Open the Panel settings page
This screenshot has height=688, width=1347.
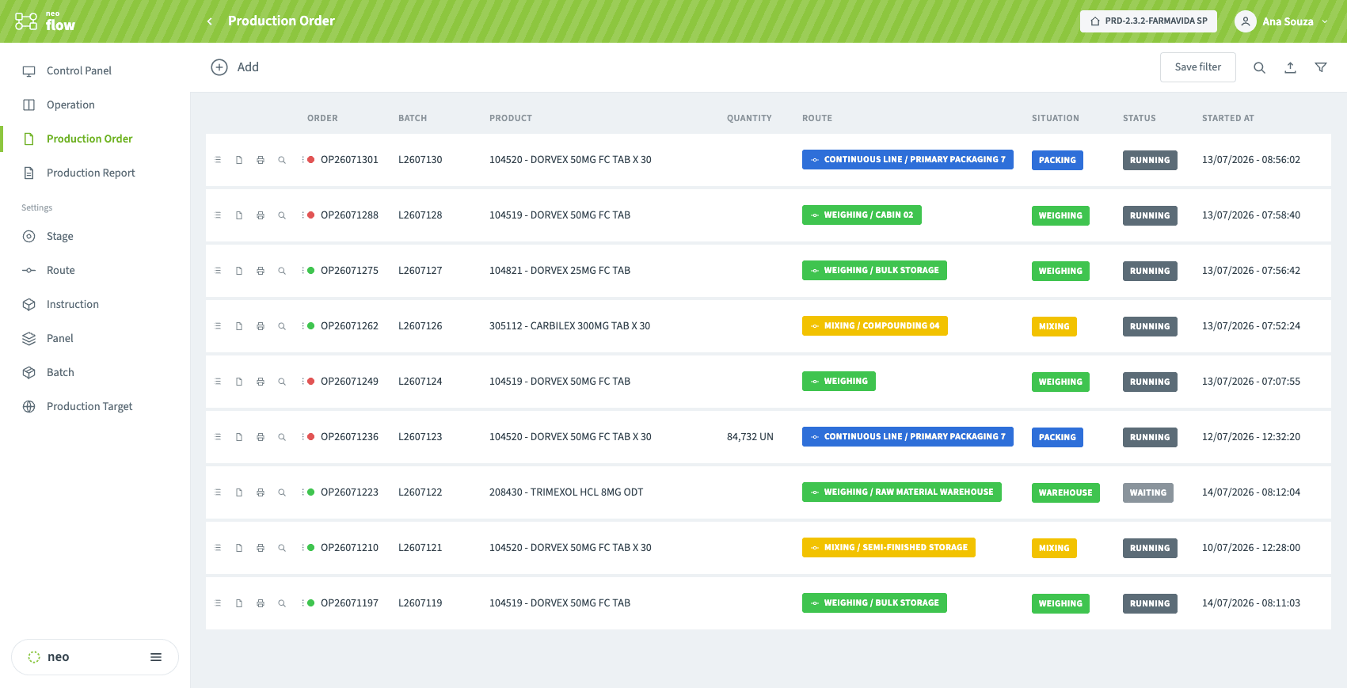click(x=59, y=338)
